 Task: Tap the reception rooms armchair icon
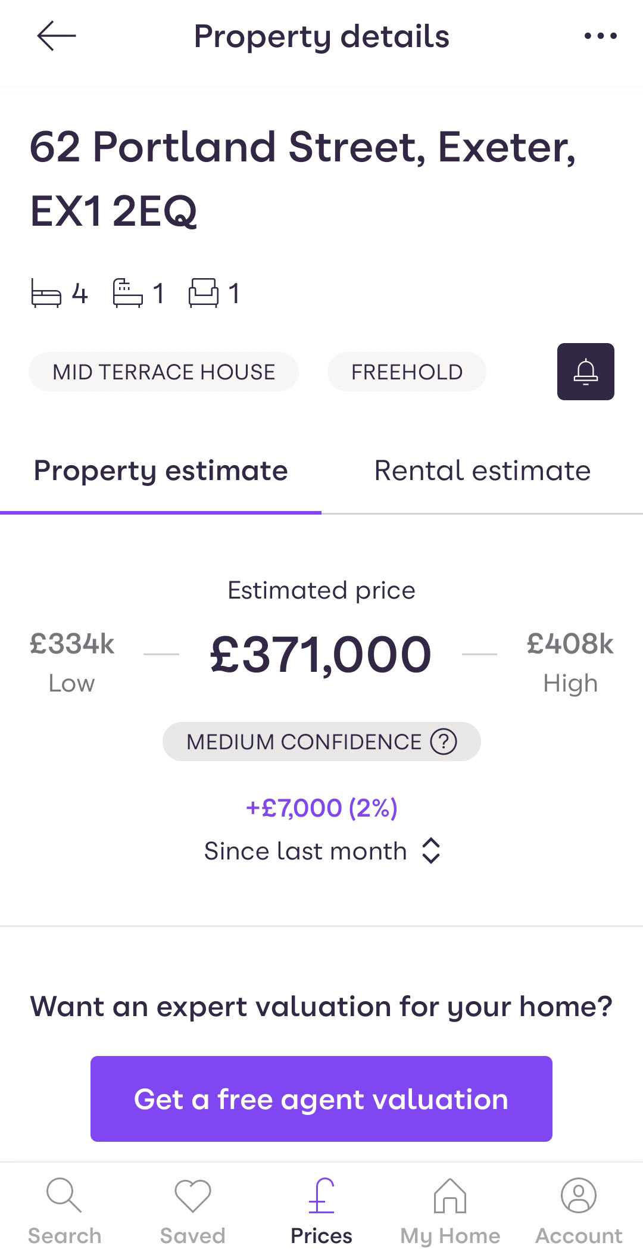pyautogui.click(x=204, y=293)
